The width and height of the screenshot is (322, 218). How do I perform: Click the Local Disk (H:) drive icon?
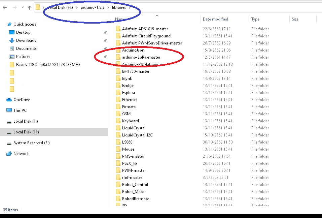pos(9,132)
